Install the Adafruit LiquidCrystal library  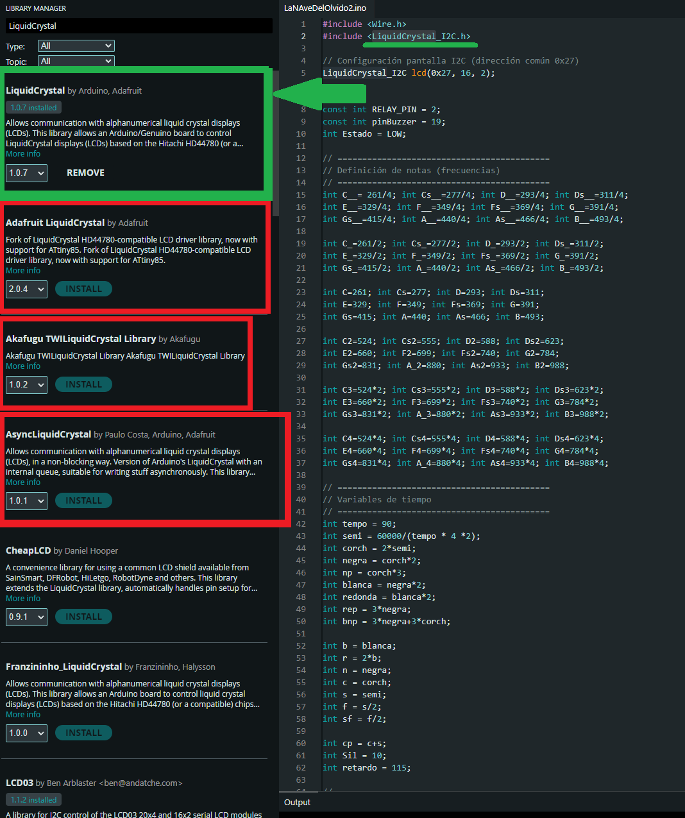pyautogui.click(x=83, y=289)
